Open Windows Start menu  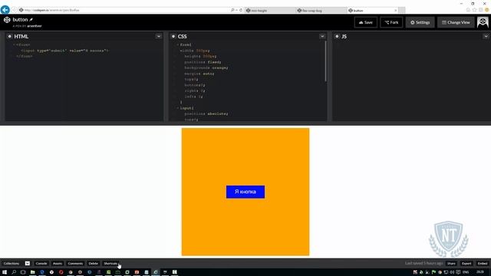5,272
